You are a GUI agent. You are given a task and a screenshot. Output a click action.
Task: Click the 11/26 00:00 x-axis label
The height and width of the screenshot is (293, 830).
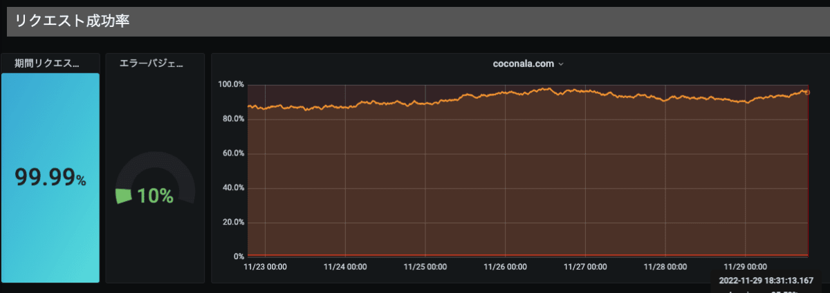coord(505,266)
